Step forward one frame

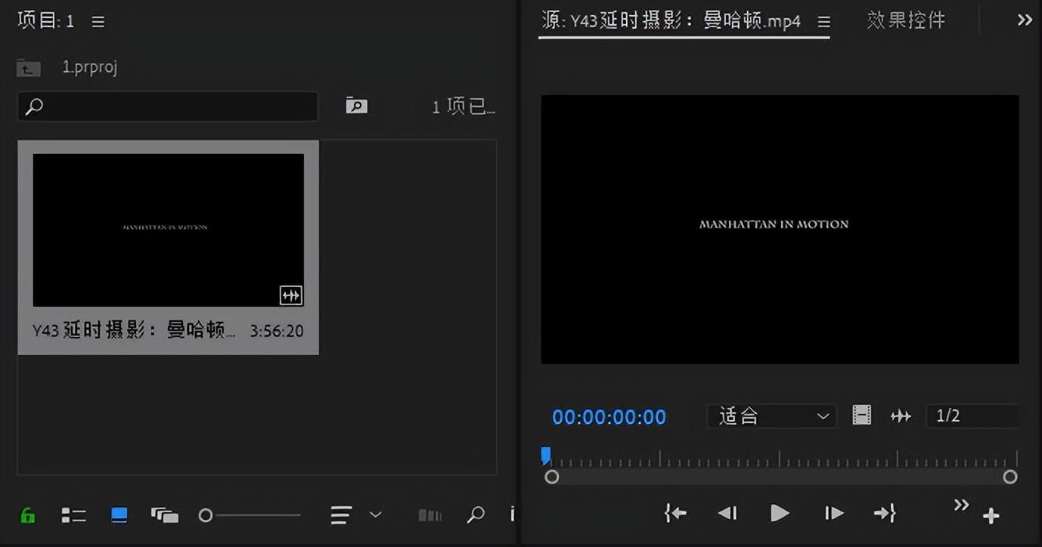833,514
